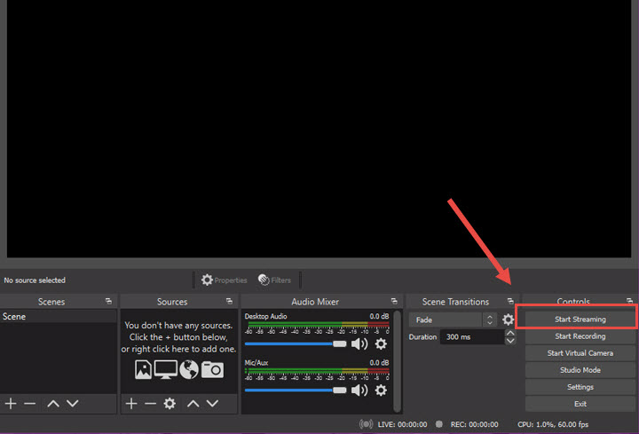Adjust the Desktop Audio volume slider
Viewport: 639px width, 434px height.
296,344
